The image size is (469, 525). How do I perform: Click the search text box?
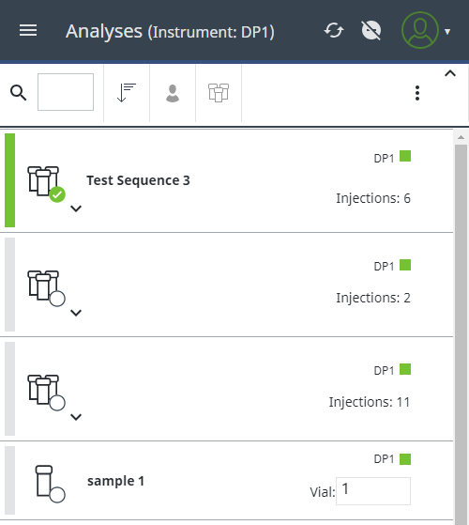pyautogui.click(x=66, y=92)
